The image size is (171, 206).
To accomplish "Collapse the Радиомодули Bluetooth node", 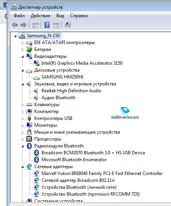I will [x=22, y=146].
